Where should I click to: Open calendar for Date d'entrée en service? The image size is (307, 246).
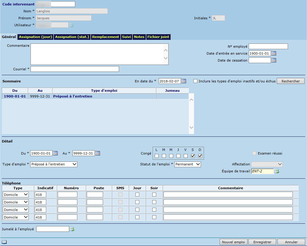(x=274, y=53)
